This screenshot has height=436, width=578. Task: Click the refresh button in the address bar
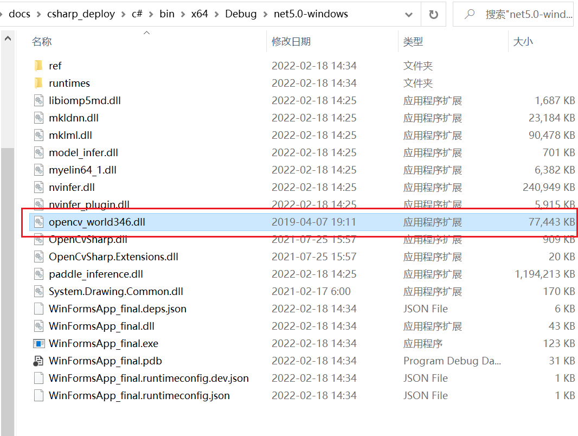coord(434,15)
